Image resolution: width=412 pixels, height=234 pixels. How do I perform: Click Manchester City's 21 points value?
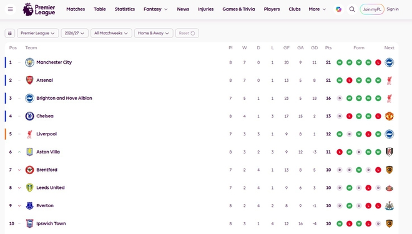click(x=328, y=62)
